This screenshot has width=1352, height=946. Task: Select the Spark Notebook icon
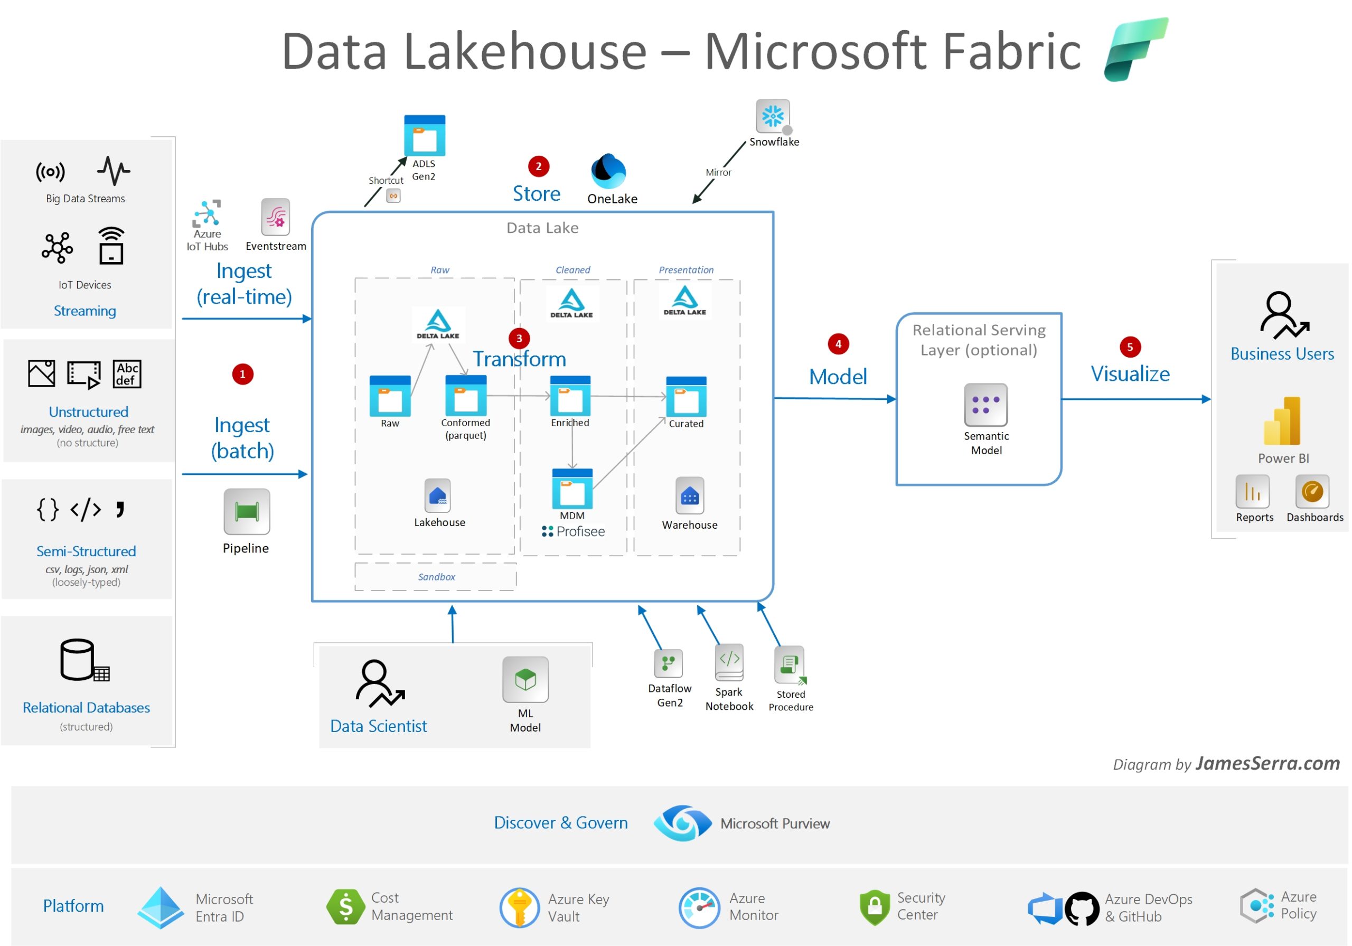click(729, 662)
